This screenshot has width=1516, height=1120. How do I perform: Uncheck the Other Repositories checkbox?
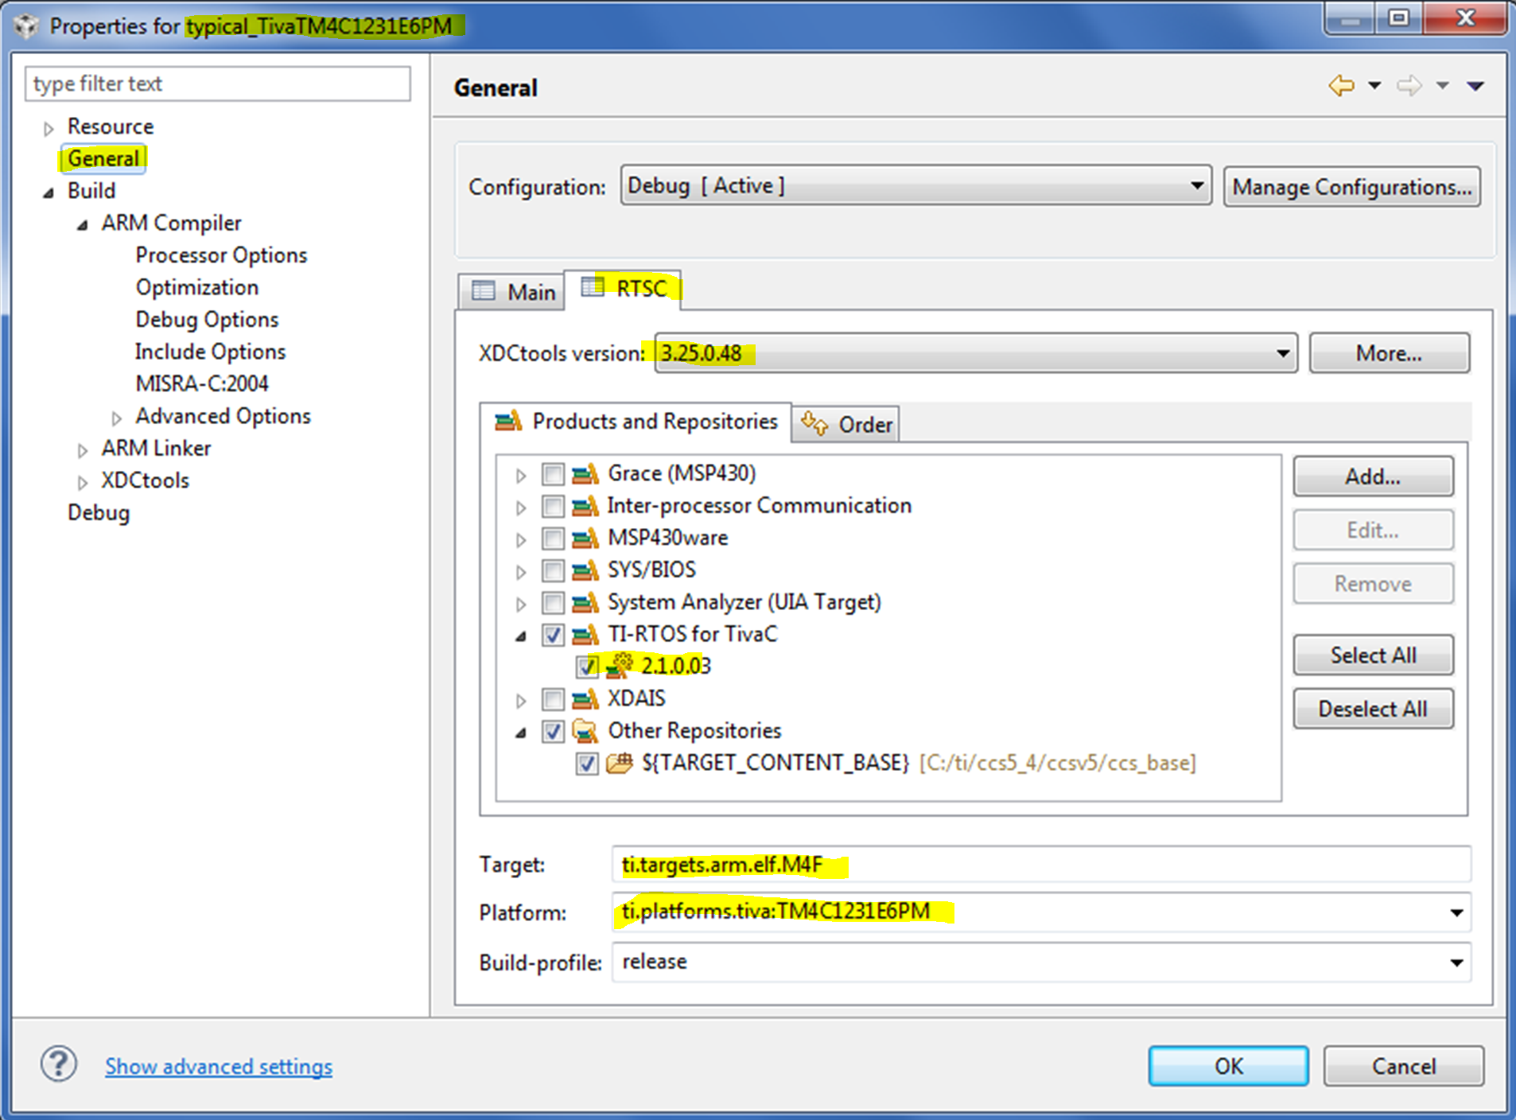(553, 731)
